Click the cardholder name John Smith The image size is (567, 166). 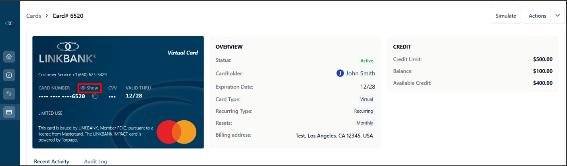[x=360, y=73]
